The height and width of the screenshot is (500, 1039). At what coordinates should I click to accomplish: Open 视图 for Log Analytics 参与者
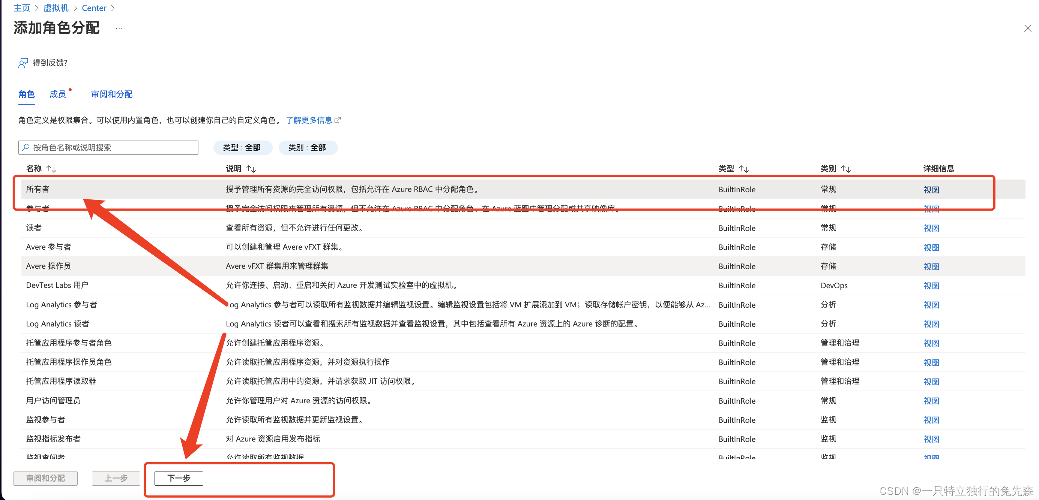931,305
